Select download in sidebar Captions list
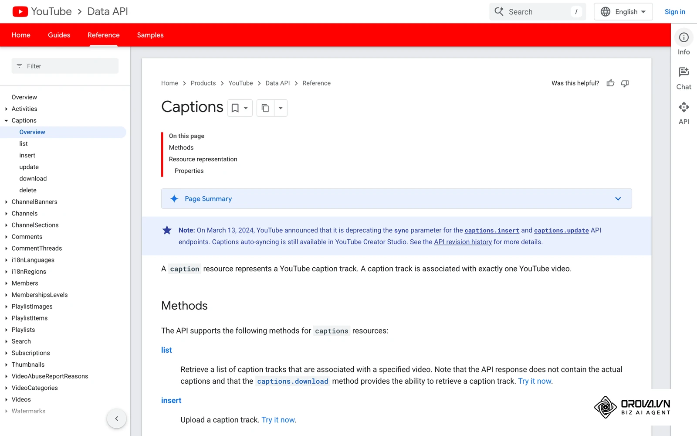Screen dimensions: 697x436 coord(33,179)
